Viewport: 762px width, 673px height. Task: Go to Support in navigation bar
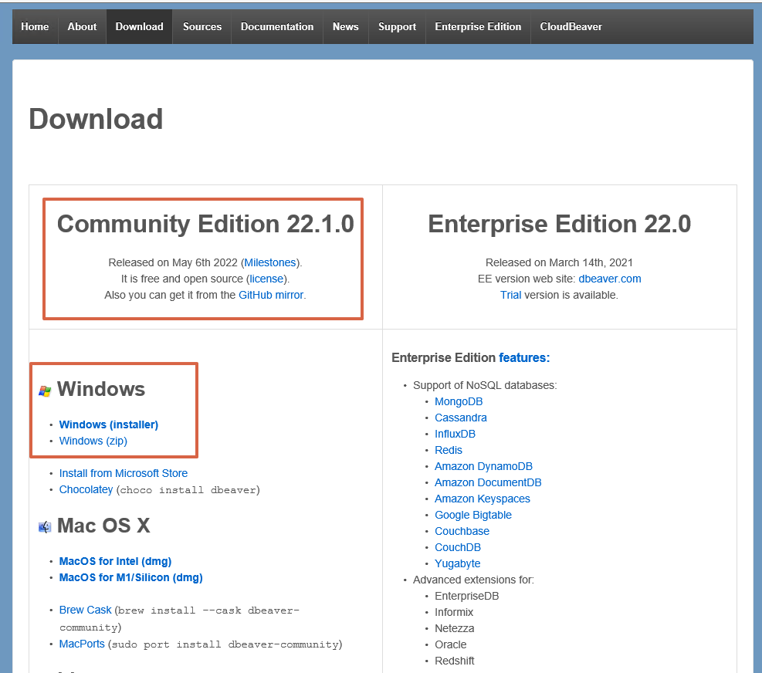397,27
